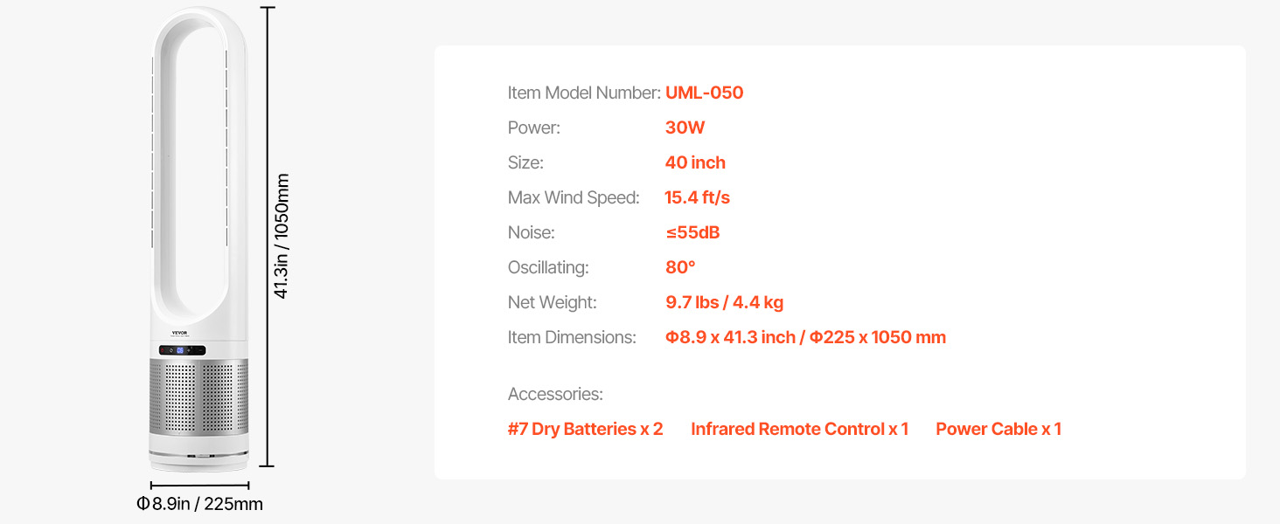Click the VEVOR logo on the fan
Viewport: 1280px width, 524px height.
coord(179,334)
